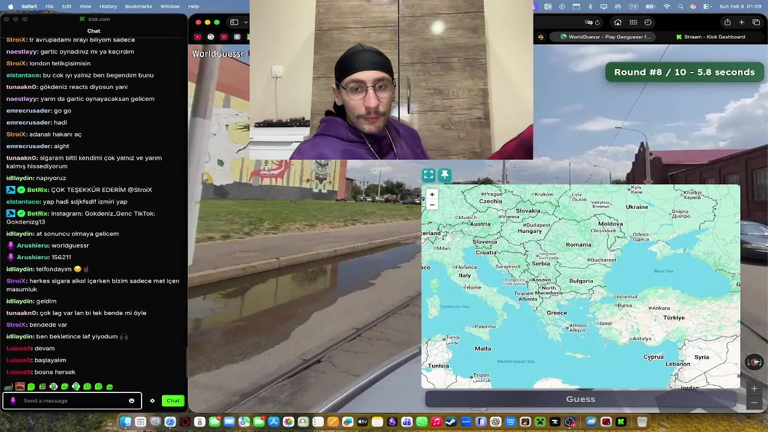Screen dimensions: 768x432
Task: Open a new Safari tab with plus
Action: click(742, 22)
